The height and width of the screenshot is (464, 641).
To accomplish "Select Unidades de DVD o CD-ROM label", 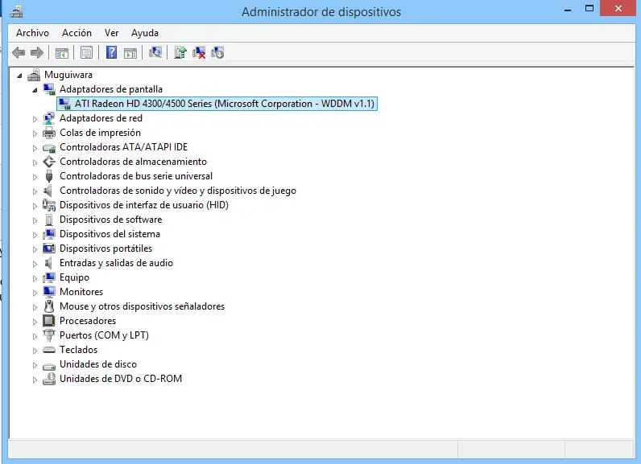I will pyautogui.click(x=121, y=379).
